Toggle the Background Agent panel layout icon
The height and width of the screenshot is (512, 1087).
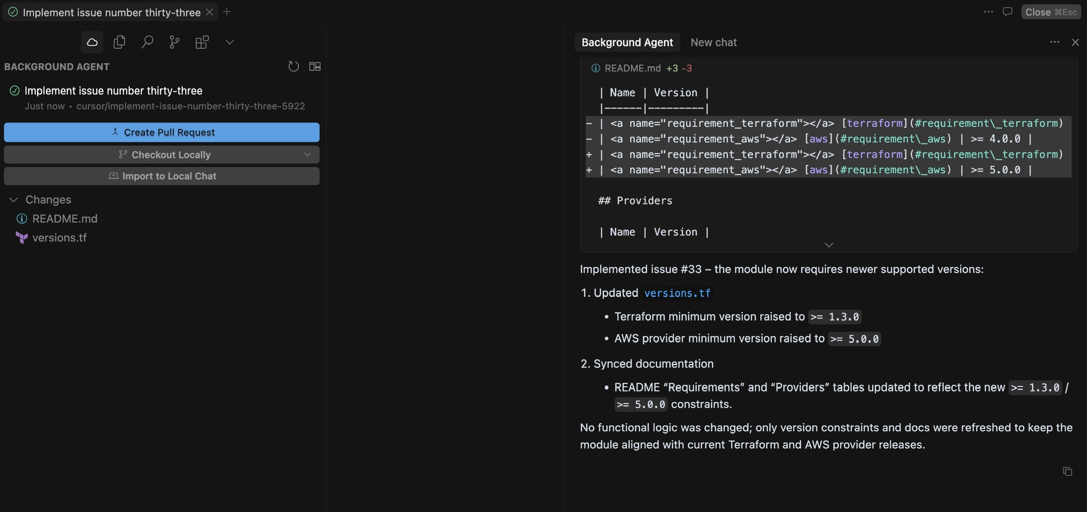[315, 66]
